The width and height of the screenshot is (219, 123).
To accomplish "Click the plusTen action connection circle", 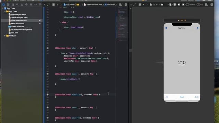I will [48, 118].
